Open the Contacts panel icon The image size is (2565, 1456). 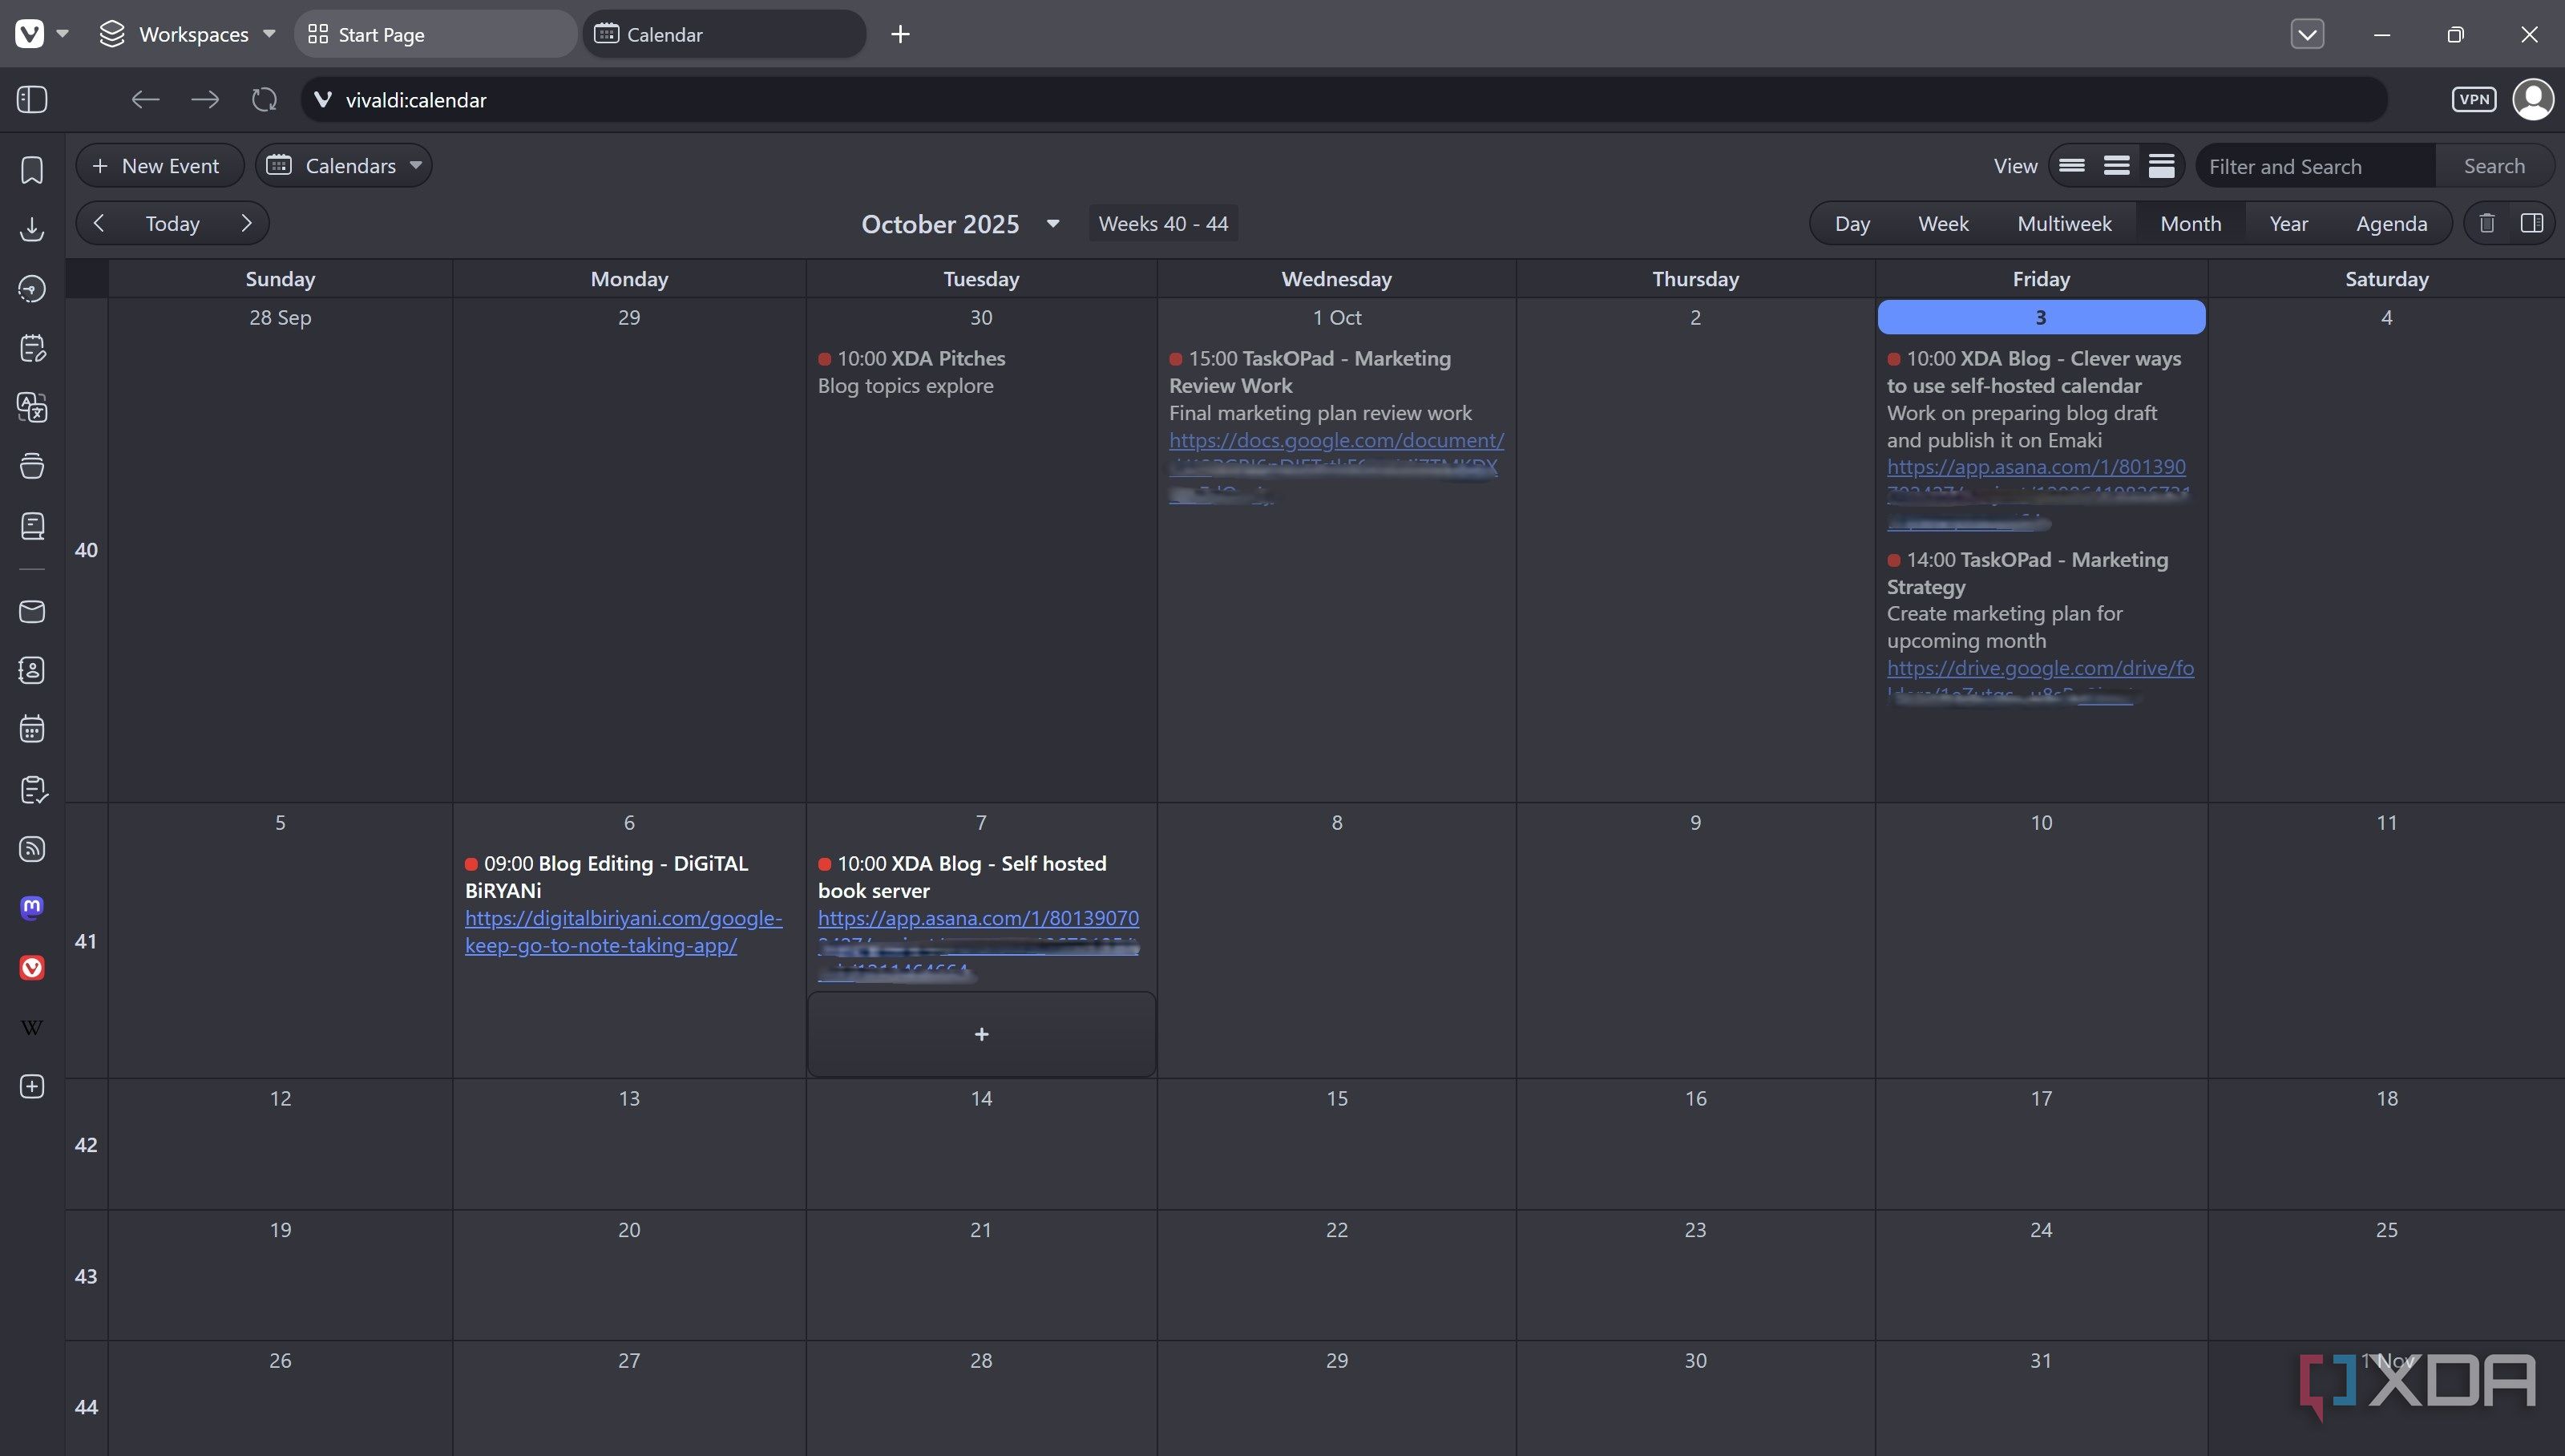(x=32, y=670)
